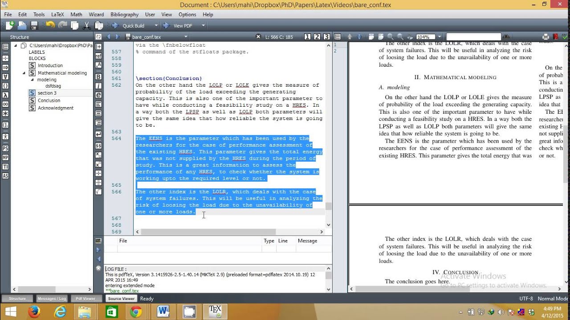Collapse the Mathematical modeling tree node

coord(24,73)
